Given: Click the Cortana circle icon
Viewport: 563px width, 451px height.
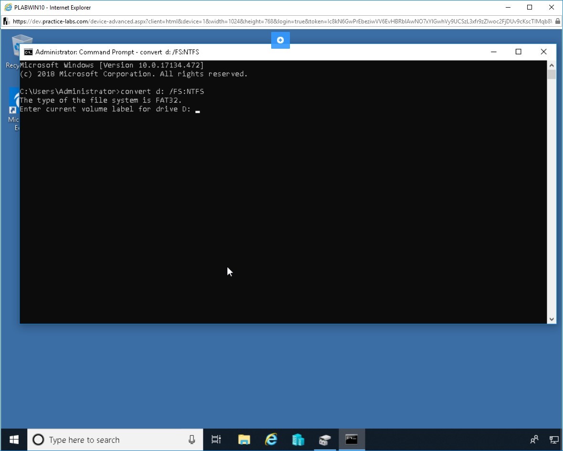Looking at the screenshot, I should point(38,440).
